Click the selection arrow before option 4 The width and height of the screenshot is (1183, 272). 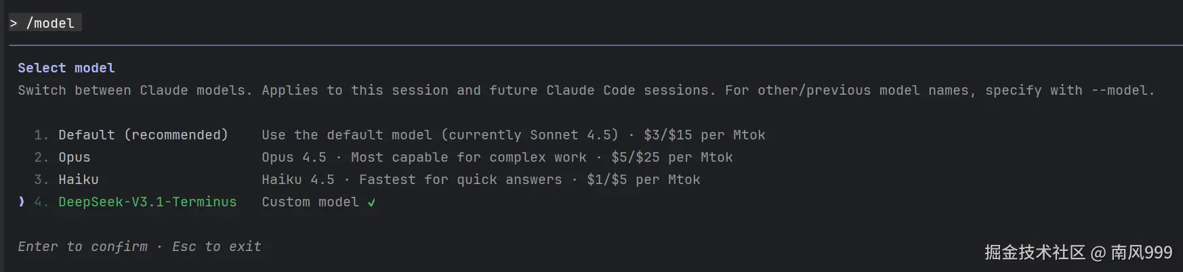click(22, 202)
